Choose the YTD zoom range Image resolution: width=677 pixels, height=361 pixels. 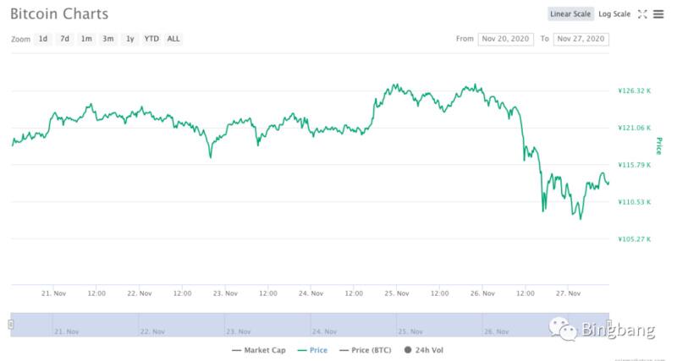tap(151, 39)
